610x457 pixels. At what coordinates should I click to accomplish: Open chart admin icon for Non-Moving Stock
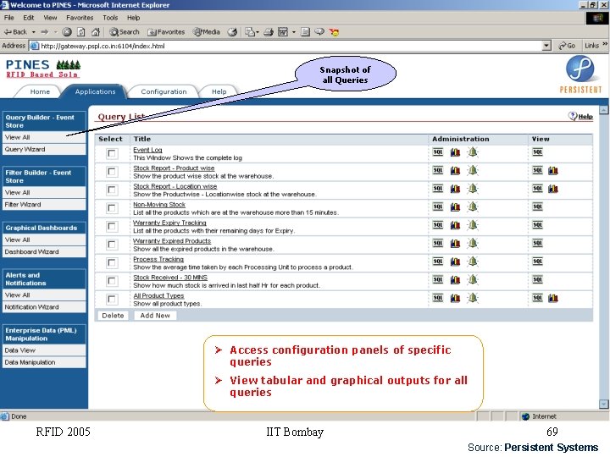coord(455,206)
